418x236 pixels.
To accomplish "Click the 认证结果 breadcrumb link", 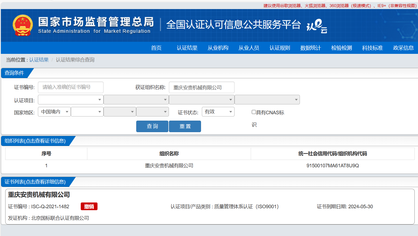I will point(39,60).
